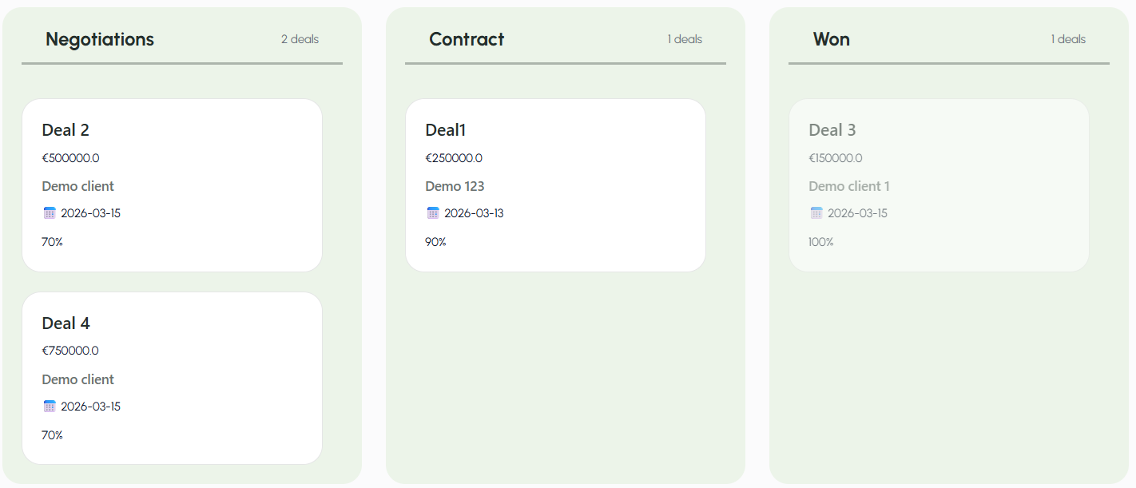Click the 1 deals count in Won
The image size is (1136, 488).
[1068, 39]
